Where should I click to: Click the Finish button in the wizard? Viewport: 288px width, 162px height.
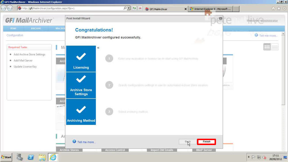(x=206, y=142)
